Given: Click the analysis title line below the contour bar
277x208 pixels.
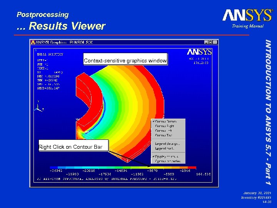Looking at the screenshot, I should pos(107,179).
